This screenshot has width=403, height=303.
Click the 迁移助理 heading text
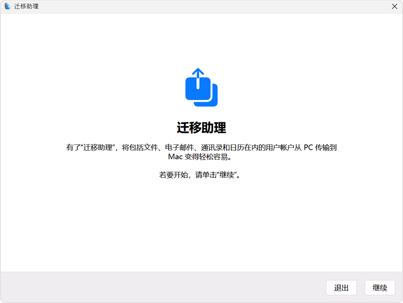(x=201, y=128)
